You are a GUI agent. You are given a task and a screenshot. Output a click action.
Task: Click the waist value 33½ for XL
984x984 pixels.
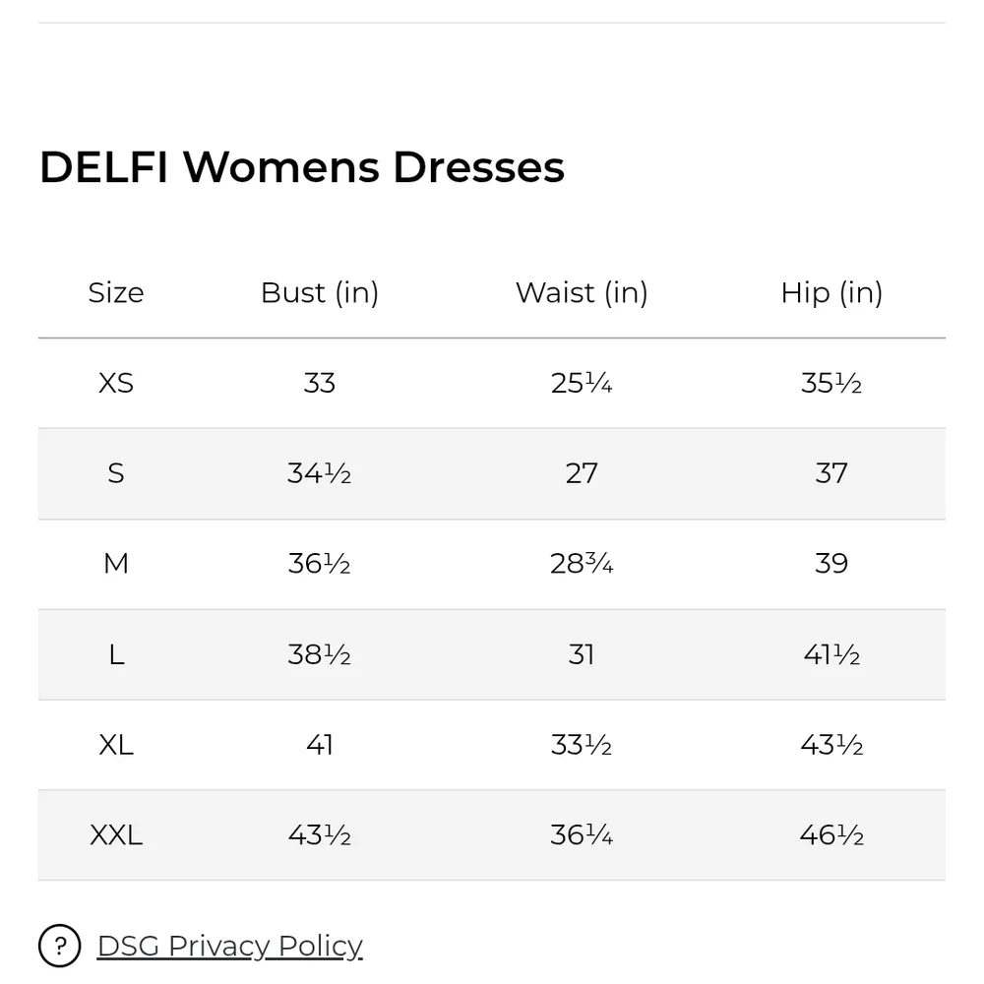(582, 745)
